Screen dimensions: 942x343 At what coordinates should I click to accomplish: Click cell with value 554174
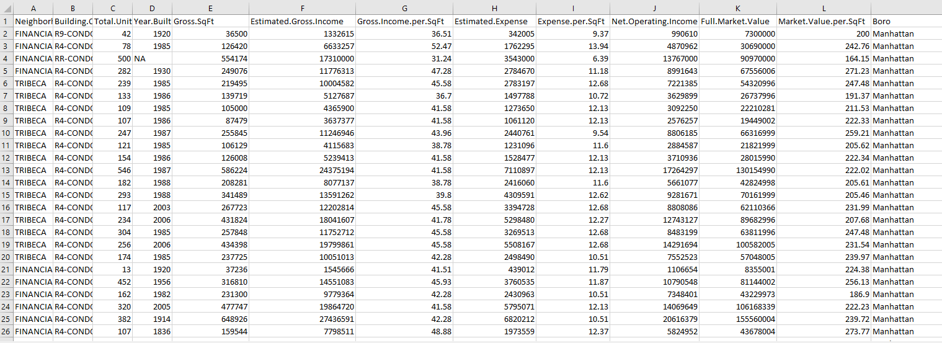click(210, 58)
